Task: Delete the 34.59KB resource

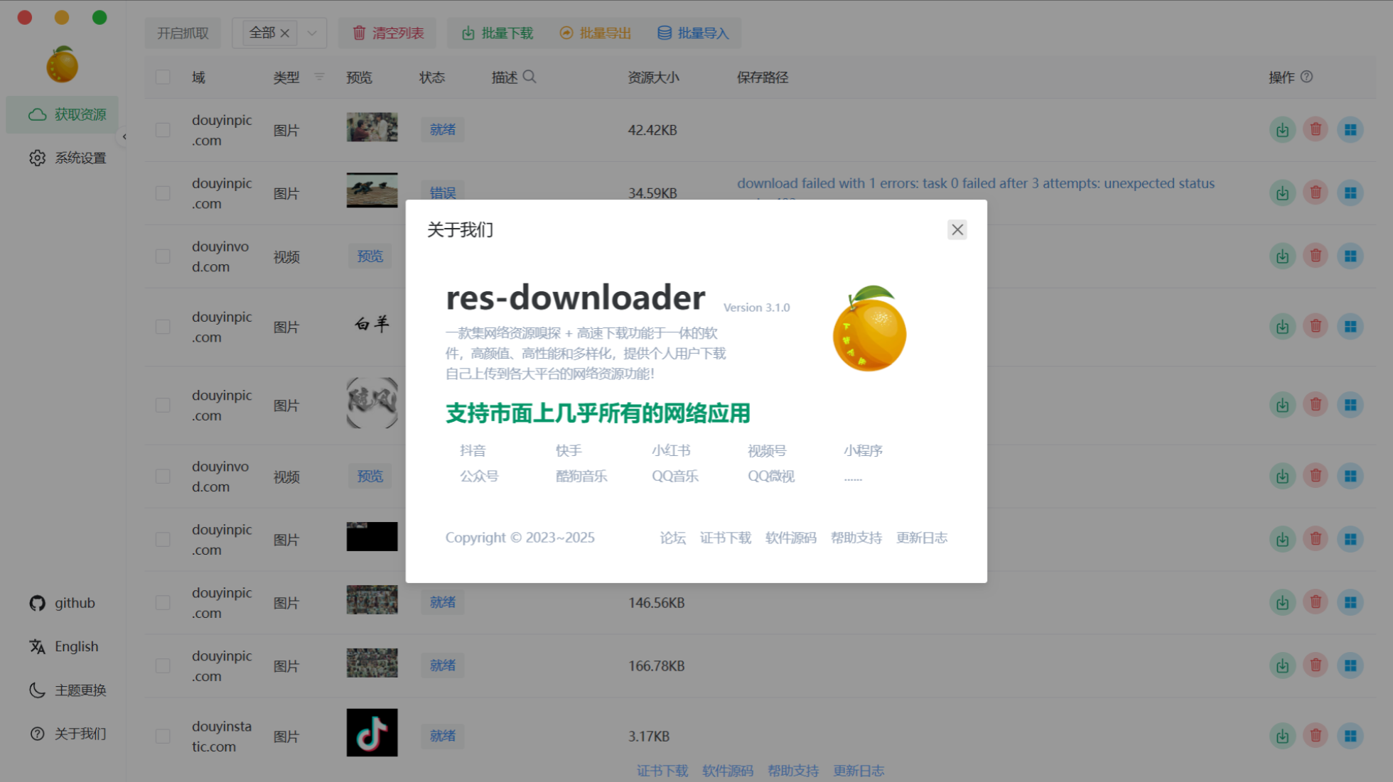Action: tap(1316, 193)
